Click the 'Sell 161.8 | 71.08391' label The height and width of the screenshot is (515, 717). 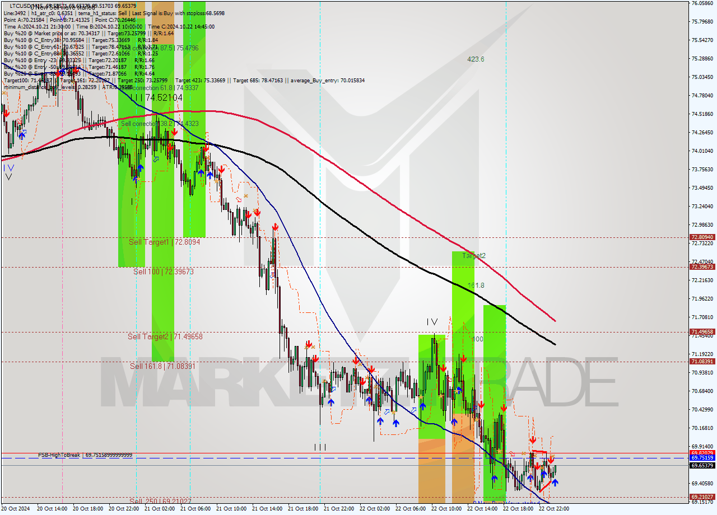[x=163, y=366]
